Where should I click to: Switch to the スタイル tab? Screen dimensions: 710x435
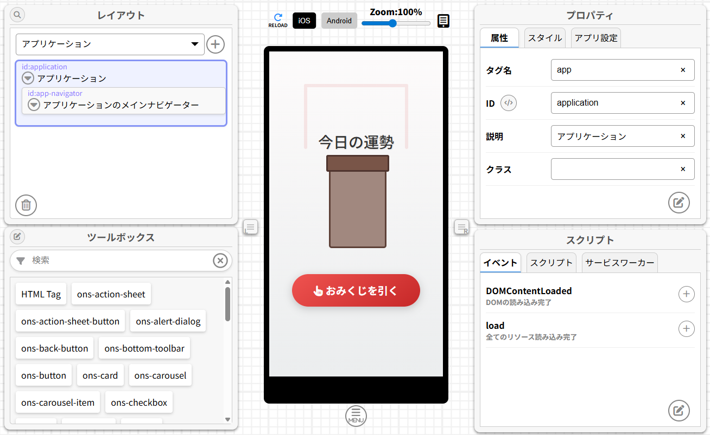click(x=545, y=38)
